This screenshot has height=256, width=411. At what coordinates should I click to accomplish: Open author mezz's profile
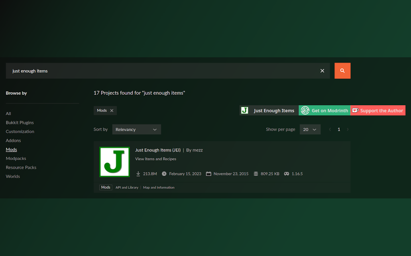tap(197, 150)
